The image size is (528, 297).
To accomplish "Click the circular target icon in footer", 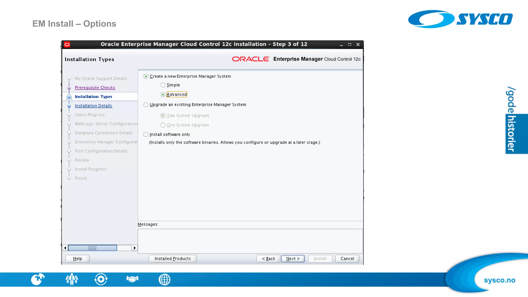I will coord(101,279).
